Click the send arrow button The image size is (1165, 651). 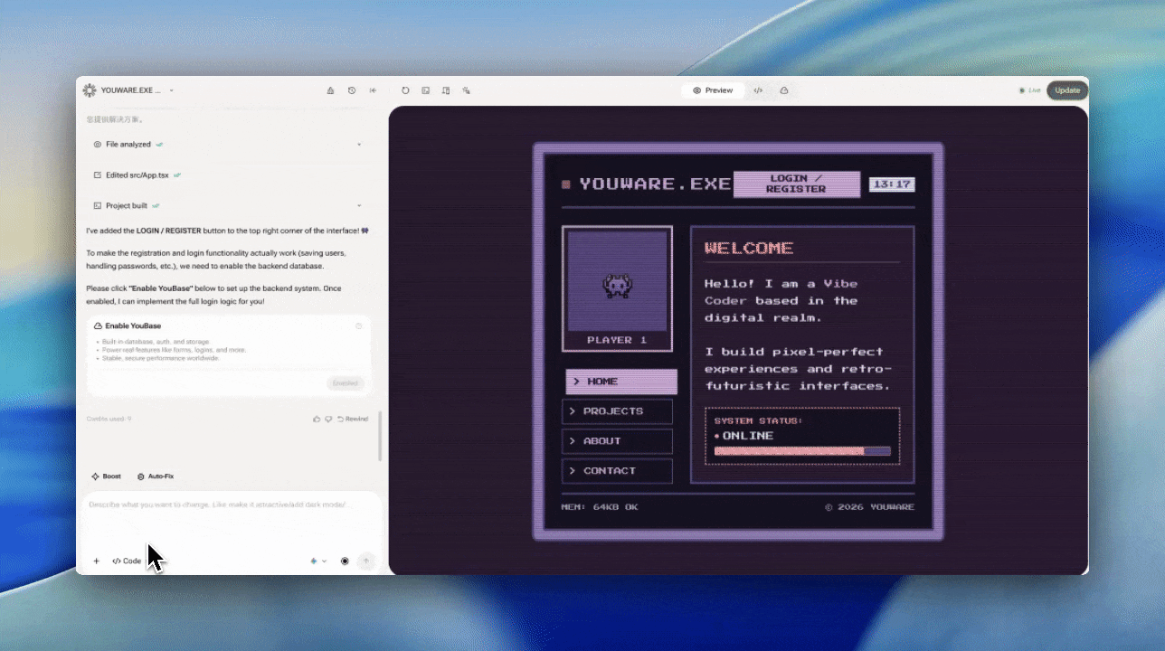(x=366, y=561)
